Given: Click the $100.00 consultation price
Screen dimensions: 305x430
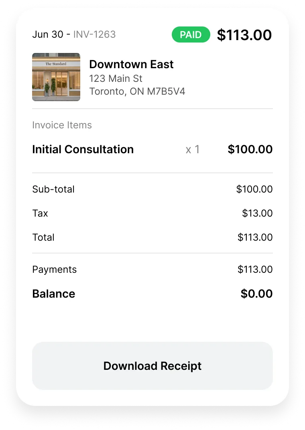Looking at the screenshot, I should 250,150.
